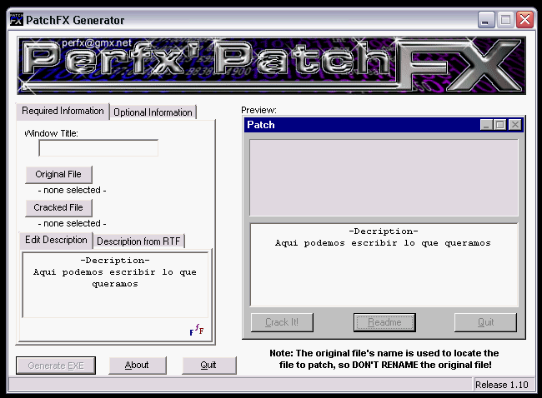Open the Optional Information tab

(153, 112)
